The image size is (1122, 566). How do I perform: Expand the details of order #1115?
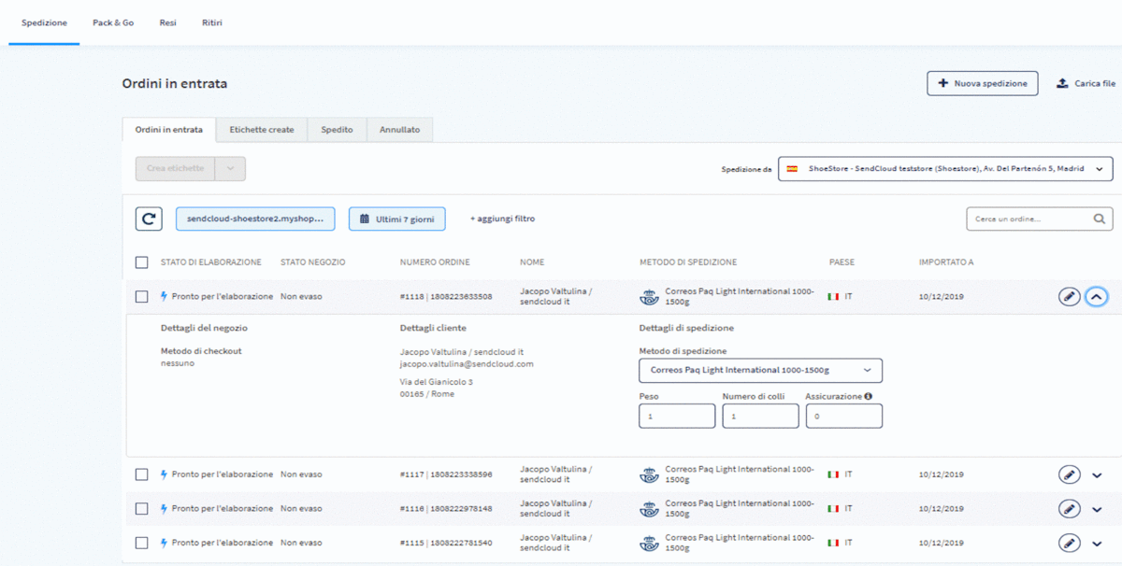1098,543
